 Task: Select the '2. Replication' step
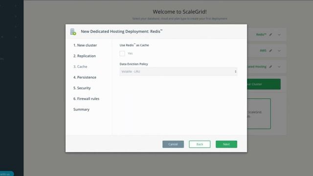point(85,56)
